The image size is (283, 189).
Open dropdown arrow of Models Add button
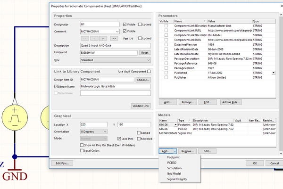(175, 151)
